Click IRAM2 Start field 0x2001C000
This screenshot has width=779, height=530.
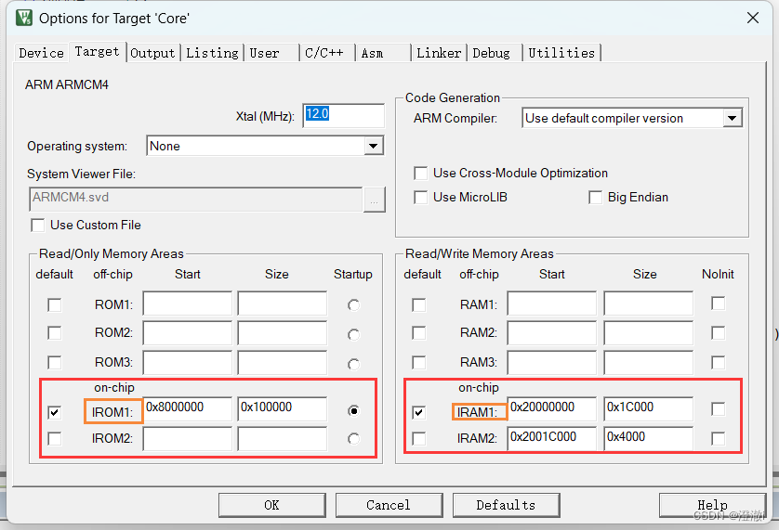pos(552,439)
